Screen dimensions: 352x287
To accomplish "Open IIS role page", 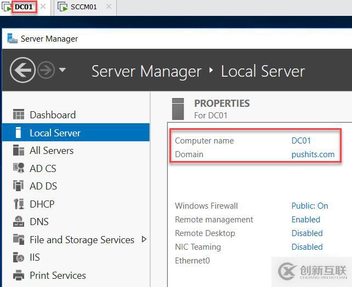I will click(x=76, y=257).
